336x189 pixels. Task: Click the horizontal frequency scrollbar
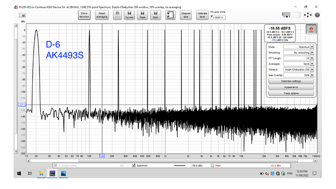[171, 160]
